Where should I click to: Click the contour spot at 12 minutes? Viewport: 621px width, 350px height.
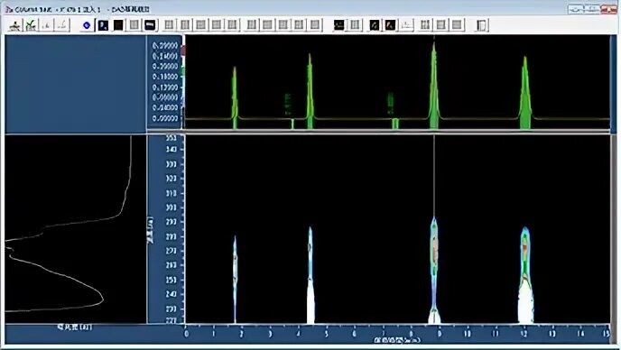(x=525, y=275)
